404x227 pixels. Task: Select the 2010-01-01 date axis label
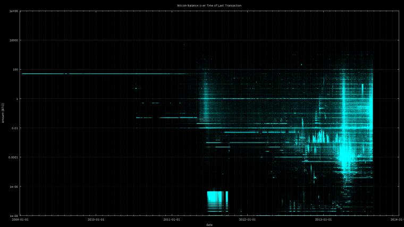(96, 220)
